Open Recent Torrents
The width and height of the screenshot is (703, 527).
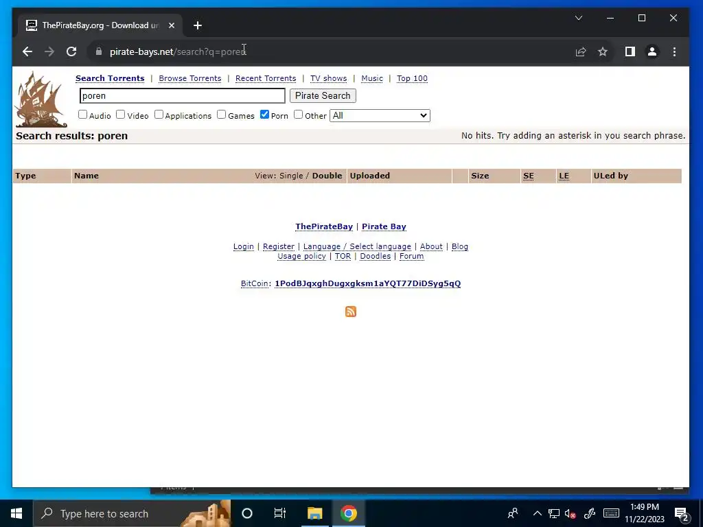coord(266,78)
